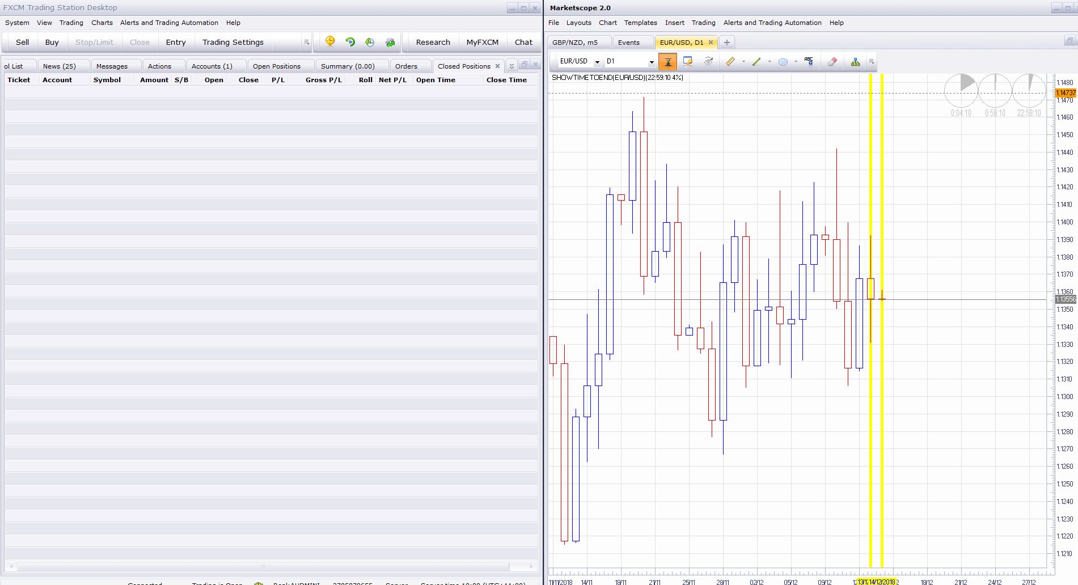The width and height of the screenshot is (1078, 585).
Task: Open the Templates menu in Marketscope
Action: tap(640, 23)
